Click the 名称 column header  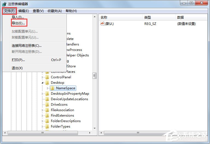tap(121, 17)
